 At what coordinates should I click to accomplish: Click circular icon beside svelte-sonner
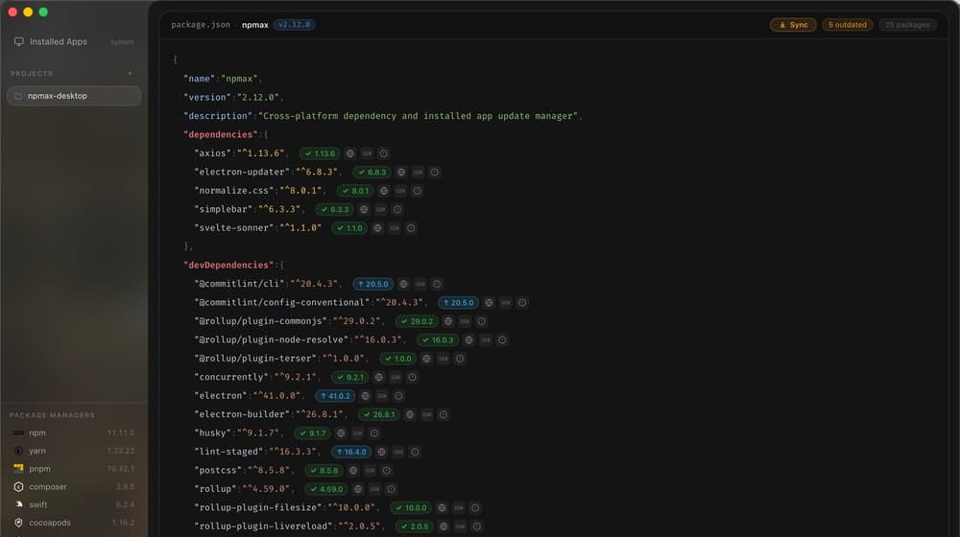(411, 228)
